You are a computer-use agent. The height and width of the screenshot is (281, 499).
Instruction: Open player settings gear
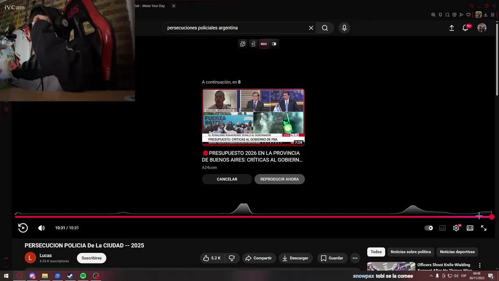point(456,228)
